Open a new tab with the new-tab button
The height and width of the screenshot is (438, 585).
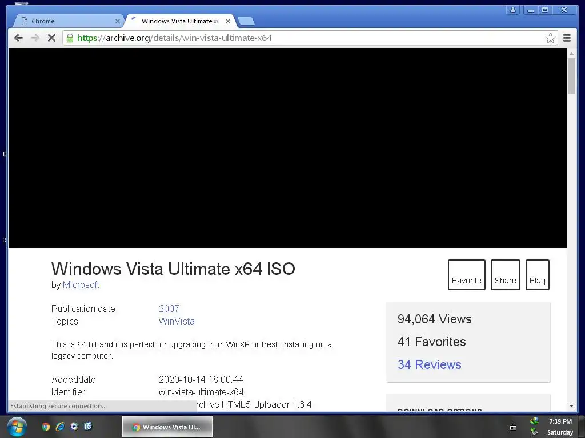pyautogui.click(x=246, y=22)
